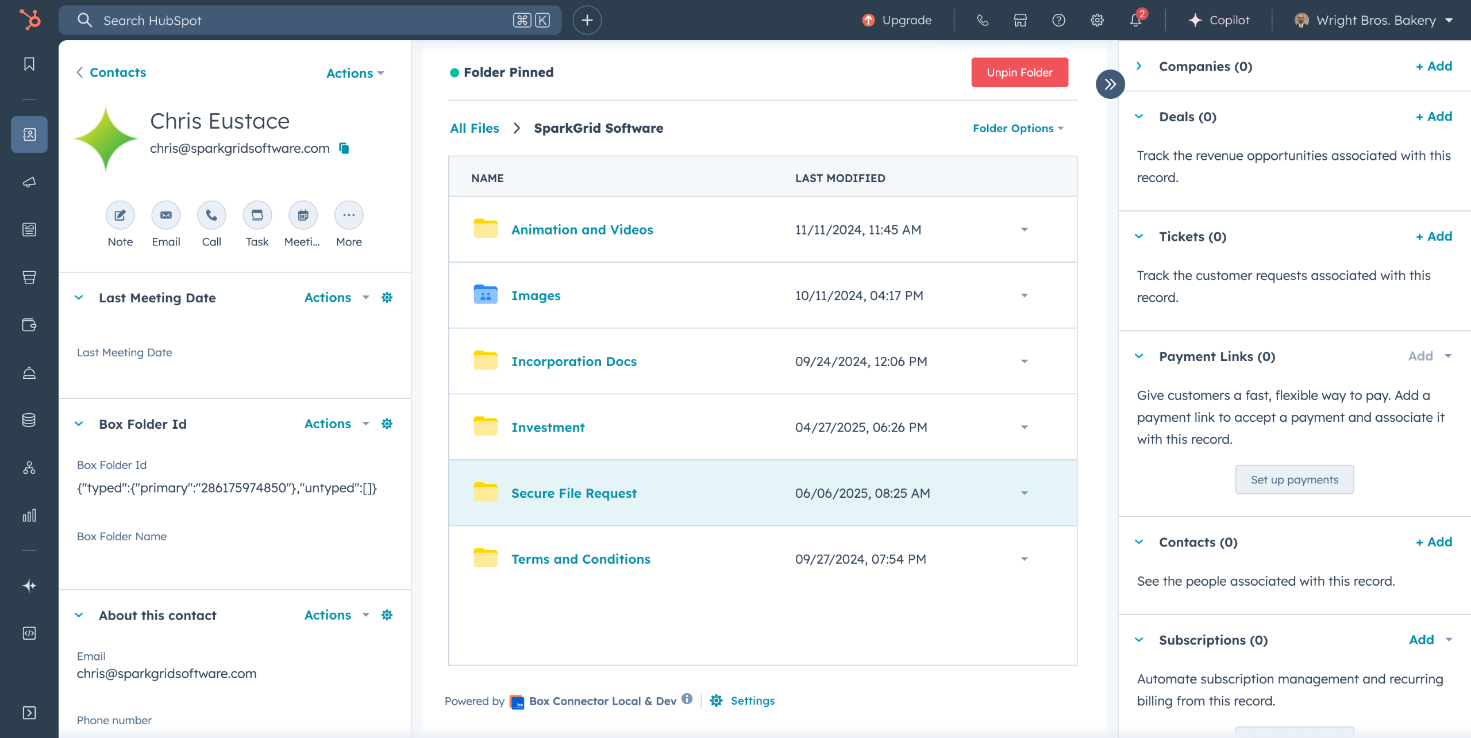Open the Marketing megaphone sidebar icon

pos(29,182)
